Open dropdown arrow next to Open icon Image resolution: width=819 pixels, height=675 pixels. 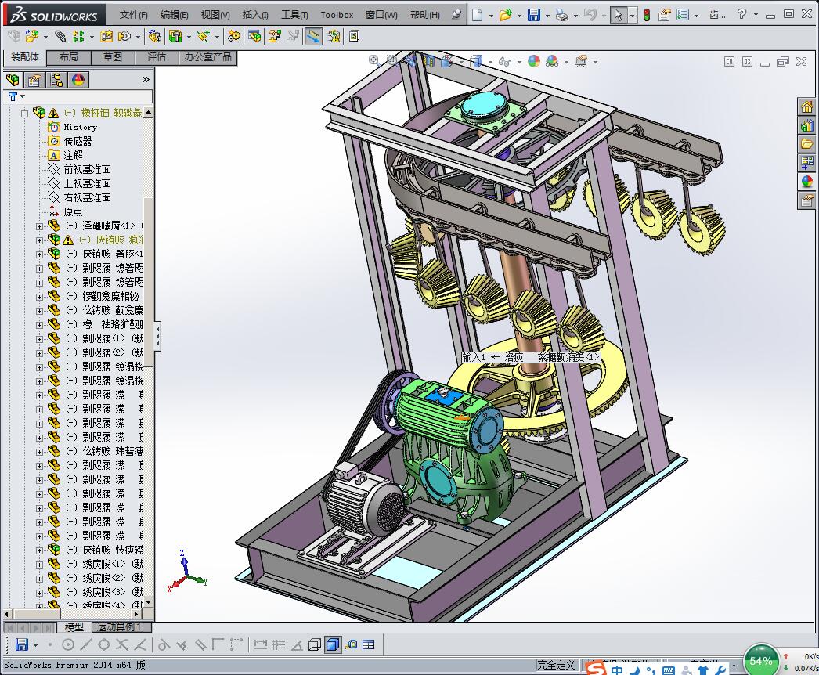(x=519, y=16)
